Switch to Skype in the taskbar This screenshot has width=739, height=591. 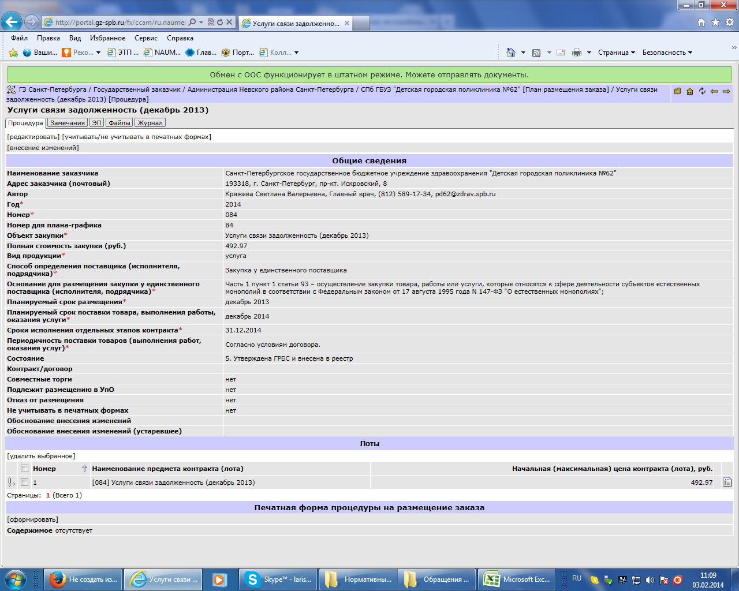pyautogui.click(x=278, y=579)
